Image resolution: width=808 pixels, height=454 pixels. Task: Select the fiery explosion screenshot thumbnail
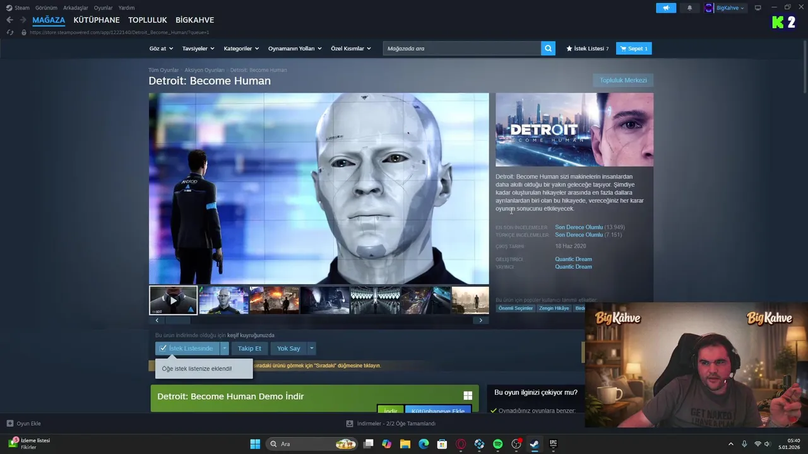pyautogui.click(x=274, y=300)
